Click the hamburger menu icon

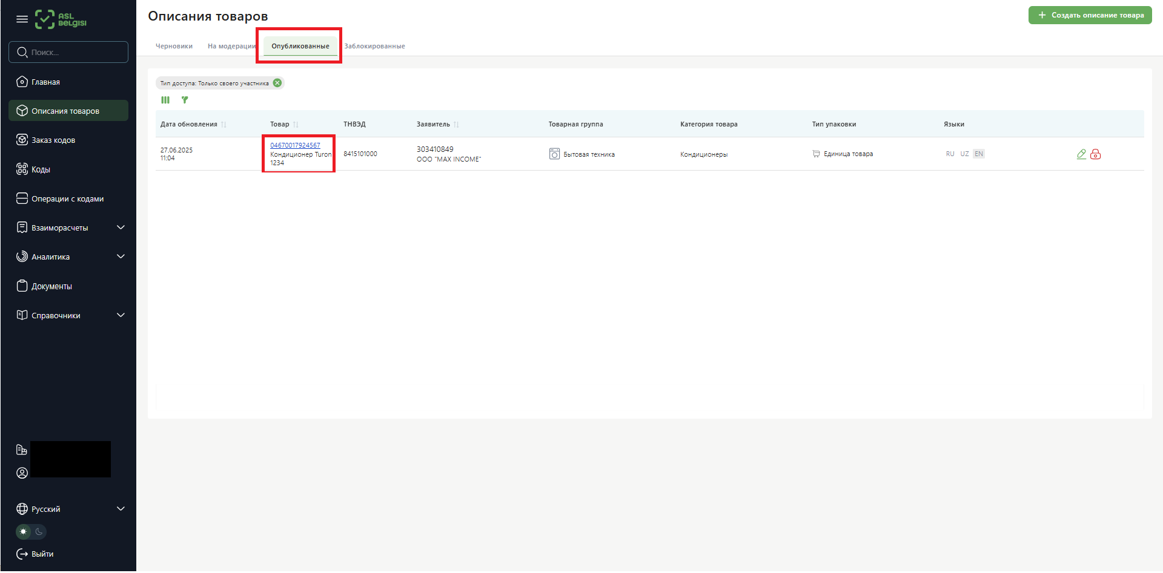[x=22, y=19]
